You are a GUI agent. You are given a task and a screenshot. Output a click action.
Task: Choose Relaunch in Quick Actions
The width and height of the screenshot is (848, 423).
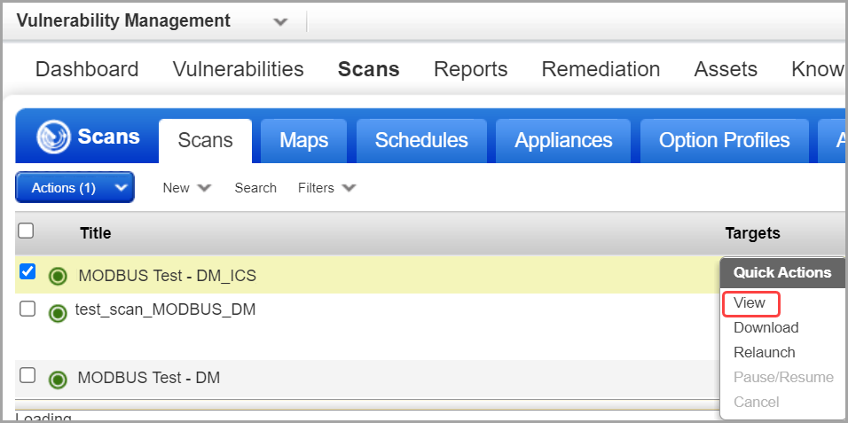[x=764, y=353]
